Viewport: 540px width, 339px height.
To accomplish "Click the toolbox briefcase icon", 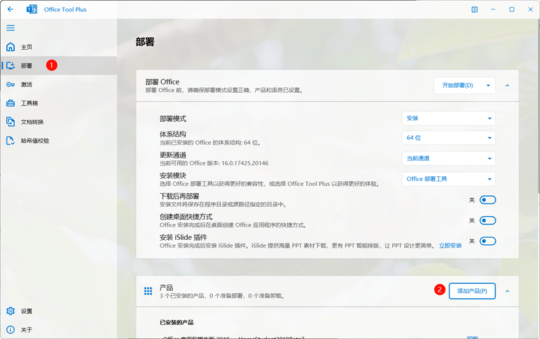I will click(11, 103).
